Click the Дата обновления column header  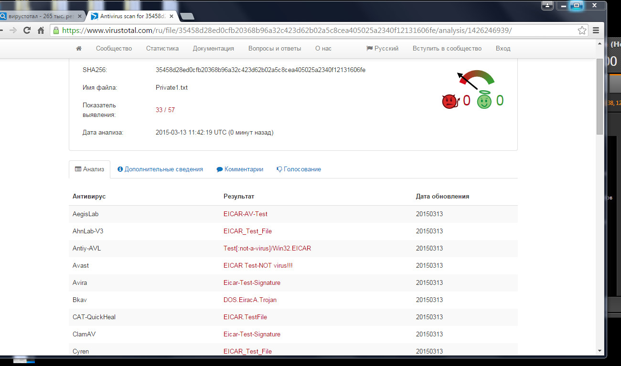(442, 196)
